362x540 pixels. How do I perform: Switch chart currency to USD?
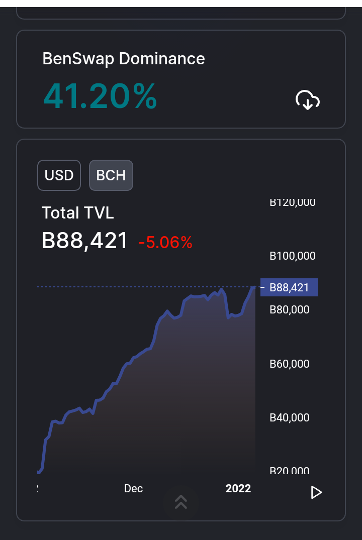point(59,175)
